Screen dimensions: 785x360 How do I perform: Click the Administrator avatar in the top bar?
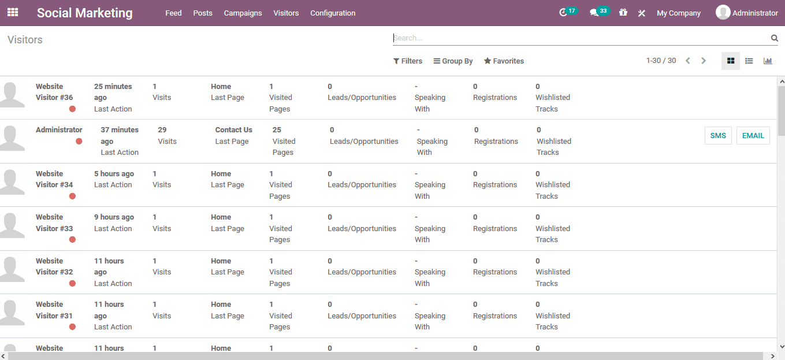coord(723,12)
